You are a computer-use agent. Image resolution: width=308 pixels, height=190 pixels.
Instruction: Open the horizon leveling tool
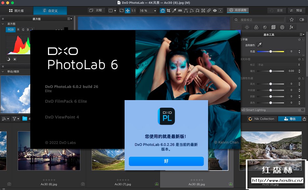point(180,11)
